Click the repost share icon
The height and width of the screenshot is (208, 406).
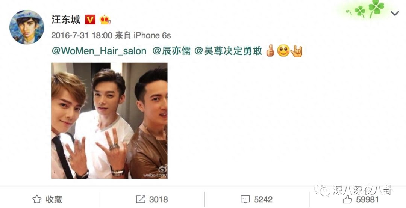141,199
